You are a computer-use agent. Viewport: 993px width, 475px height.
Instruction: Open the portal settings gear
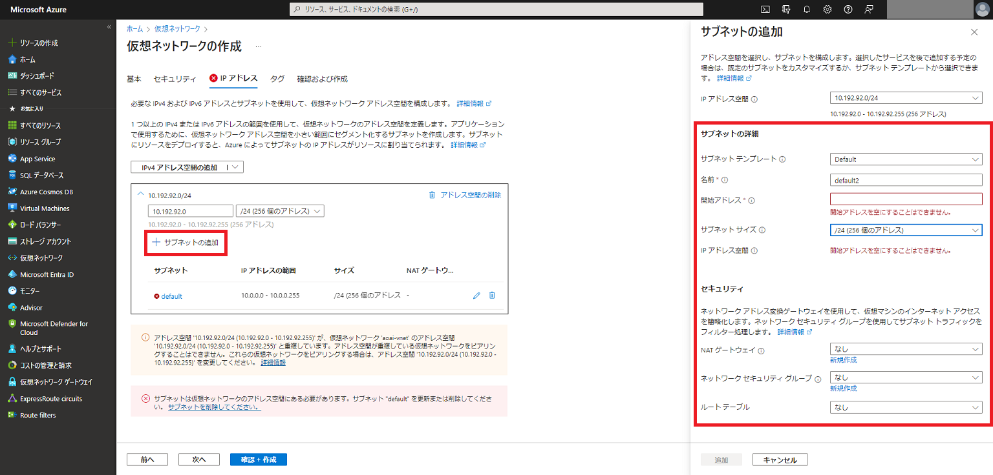pos(827,10)
